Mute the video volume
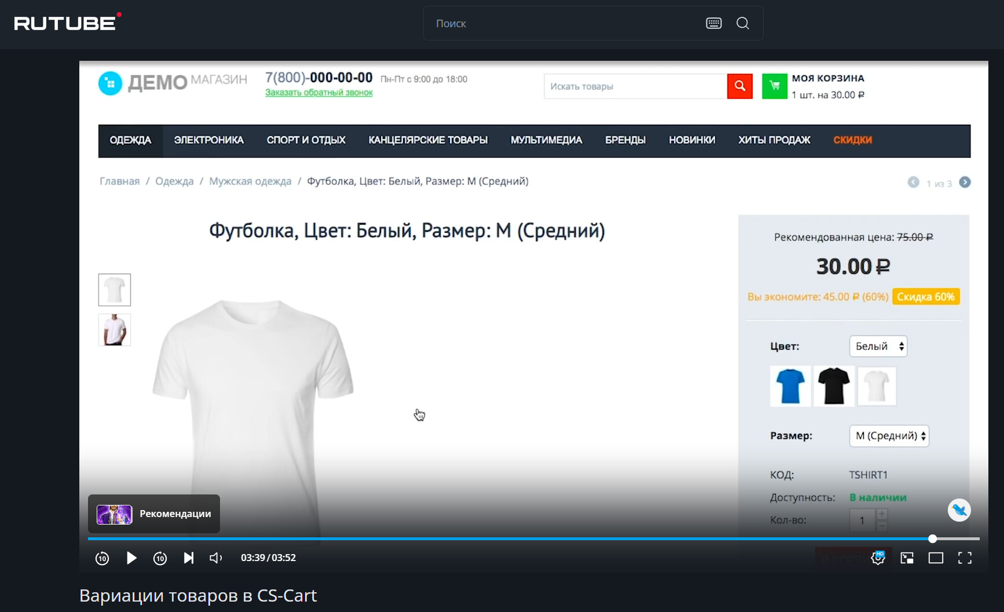1004x612 pixels. [216, 558]
